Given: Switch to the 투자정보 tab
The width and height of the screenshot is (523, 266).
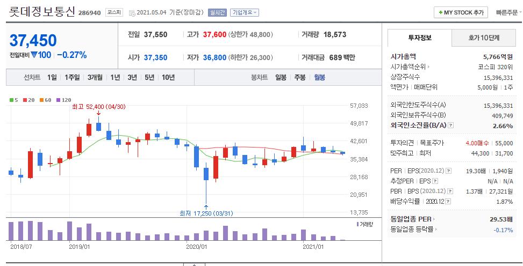Looking at the screenshot, I should tap(420, 38).
